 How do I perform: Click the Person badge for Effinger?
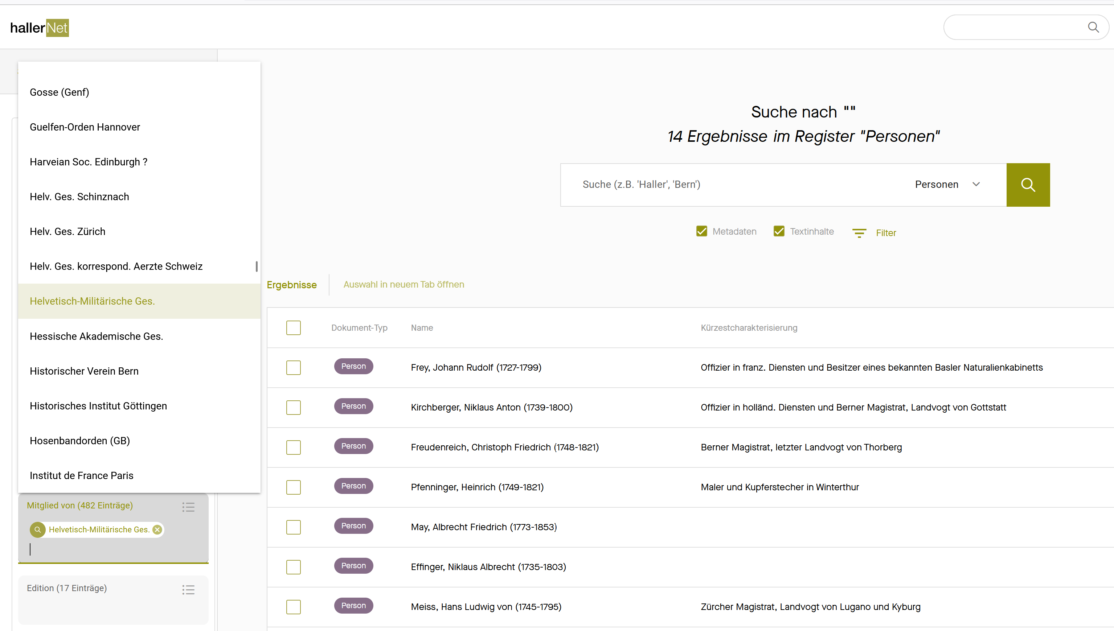tap(353, 566)
